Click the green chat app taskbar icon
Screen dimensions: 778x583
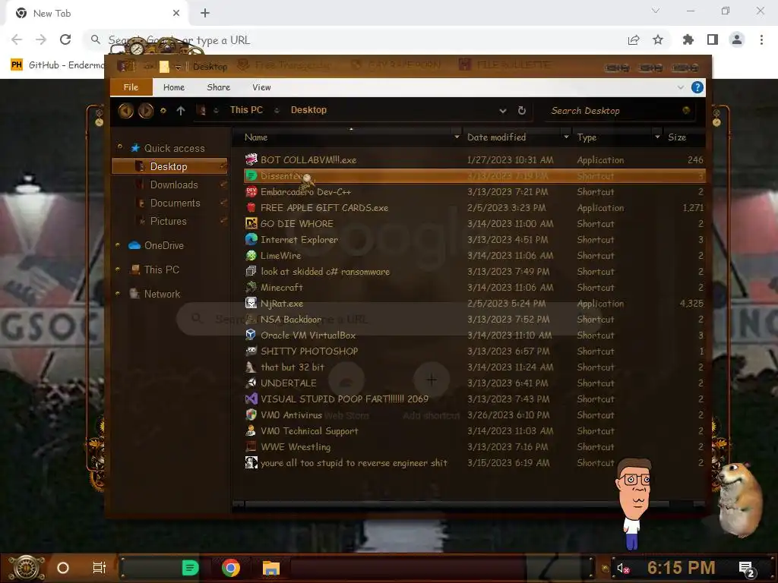[x=190, y=568]
